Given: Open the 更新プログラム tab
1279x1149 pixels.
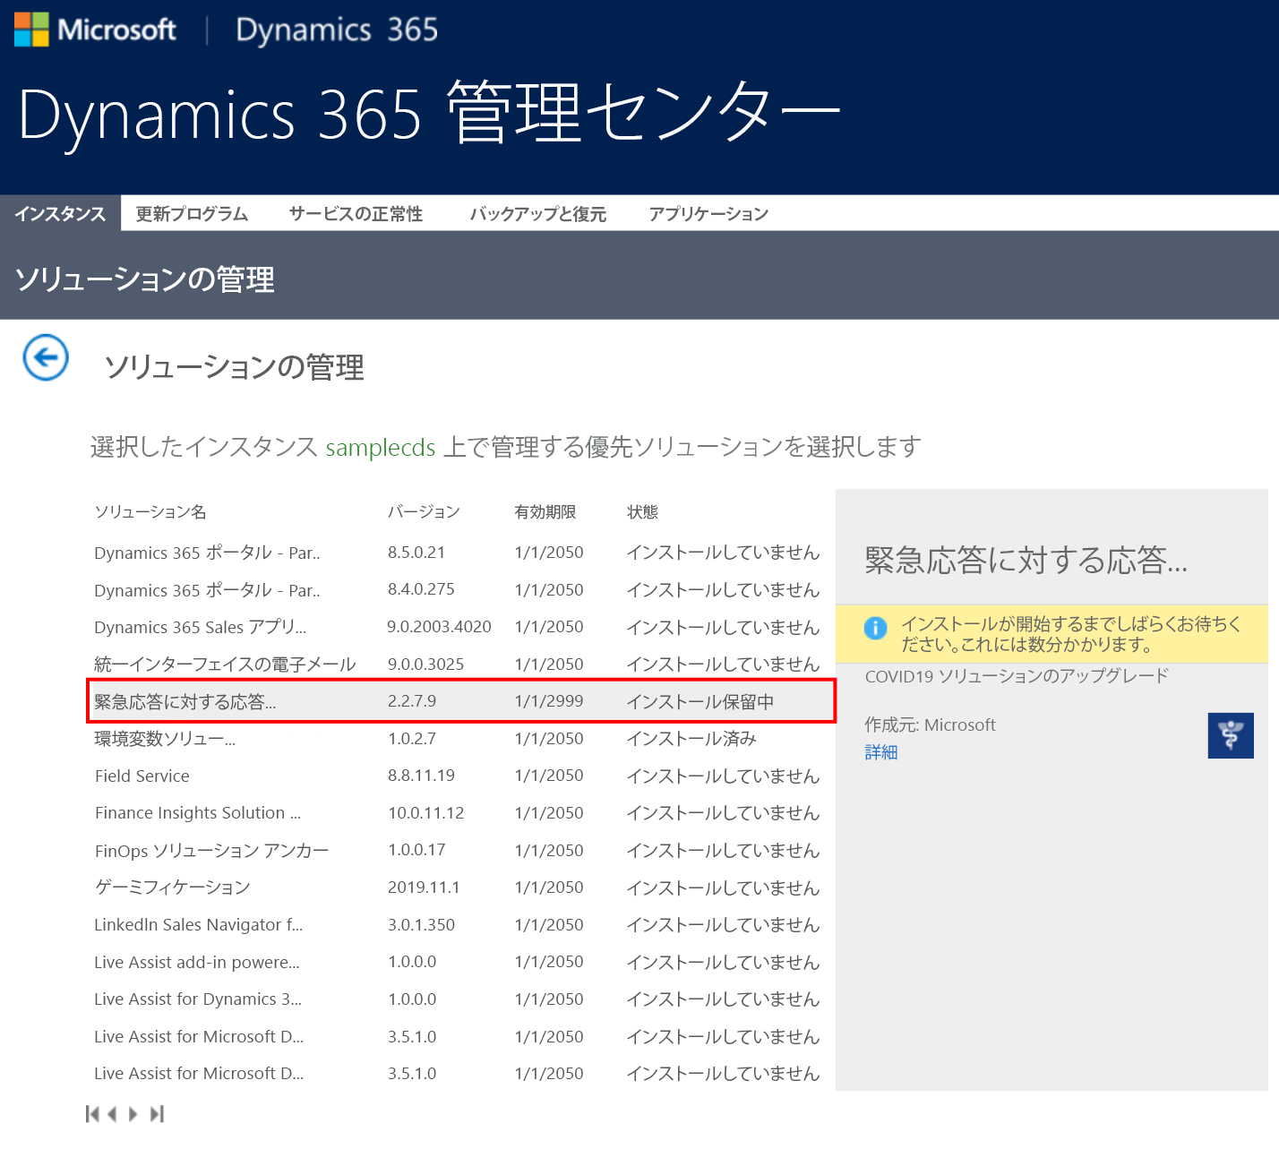Looking at the screenshot, I should click(x=192, y=213).
